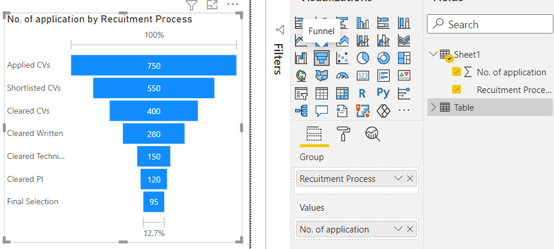Viewport: 554px width, 249px height.
Task: Uncheck the Recuitment Process field checkbox
Action: click(456, 89)
